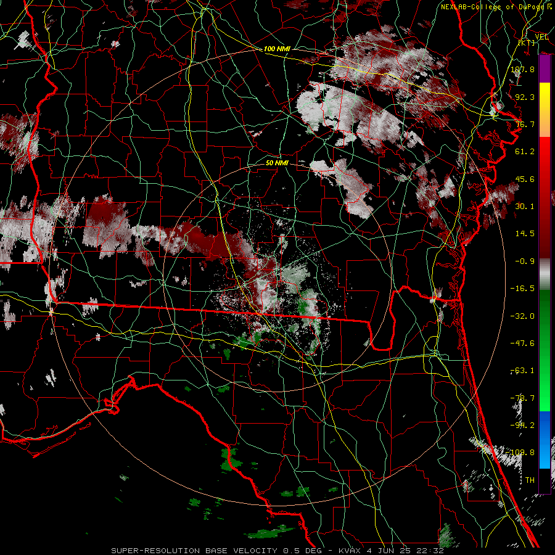The width and height of the screenshot is (555, 555).
Task: Click the "VEL" legend title
Action: 541,36
